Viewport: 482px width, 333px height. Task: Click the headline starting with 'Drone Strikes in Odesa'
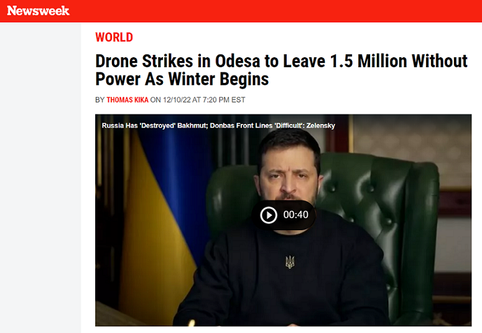pyautogui.click(x=281, y=70)
